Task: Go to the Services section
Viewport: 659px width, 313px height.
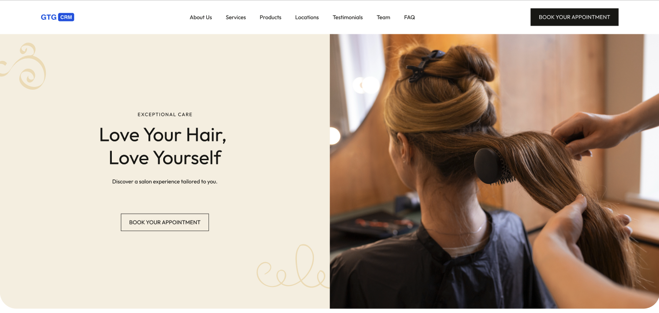Action: pos(236,17)
